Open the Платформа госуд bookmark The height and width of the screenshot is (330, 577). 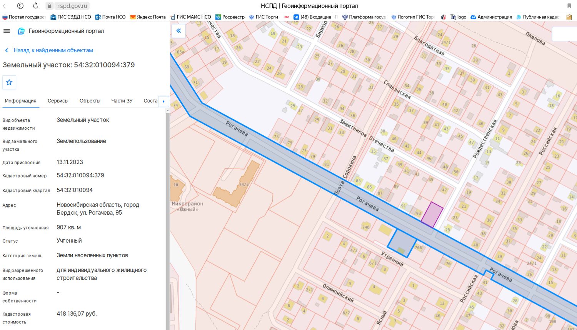[x=364, y=17]
